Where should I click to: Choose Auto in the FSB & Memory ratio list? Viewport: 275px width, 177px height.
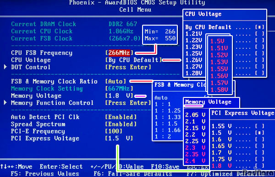click(161, 98)
